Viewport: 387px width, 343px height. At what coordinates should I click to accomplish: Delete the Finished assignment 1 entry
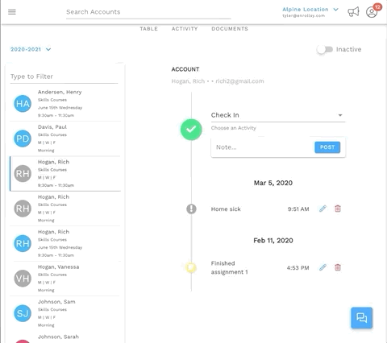(338, 267)
